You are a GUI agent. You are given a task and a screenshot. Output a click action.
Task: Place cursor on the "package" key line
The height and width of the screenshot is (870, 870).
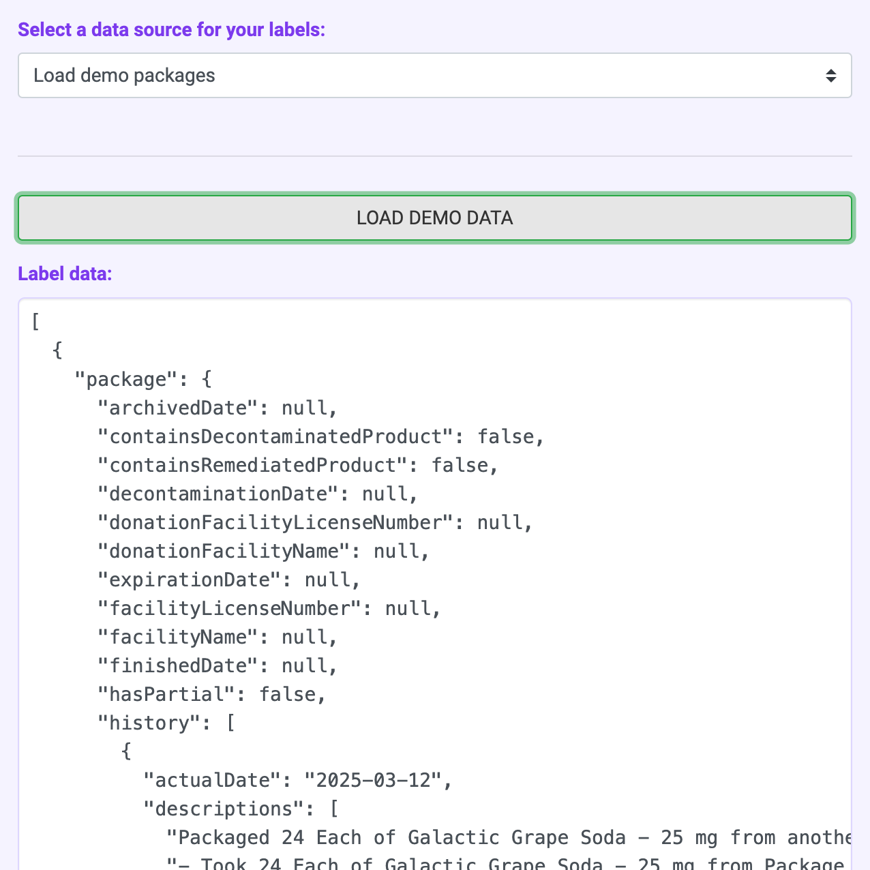click(x=143, y=379)
